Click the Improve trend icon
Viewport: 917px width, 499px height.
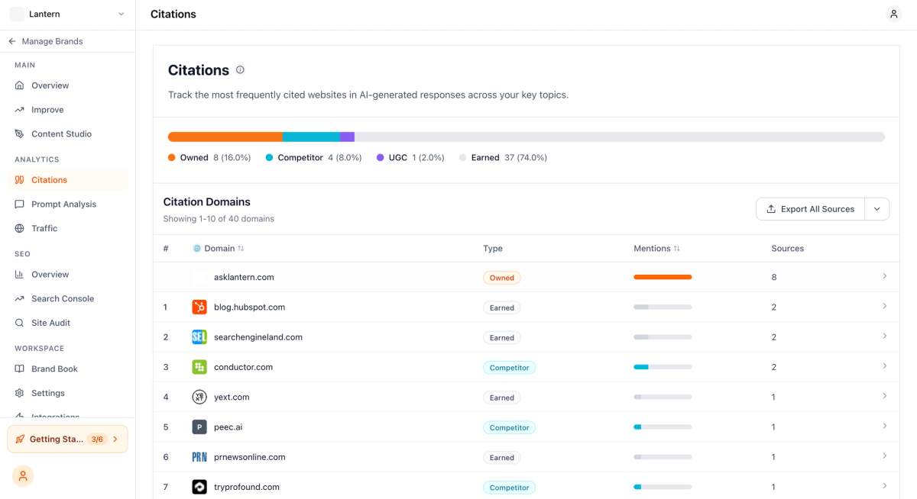(20, 110)
